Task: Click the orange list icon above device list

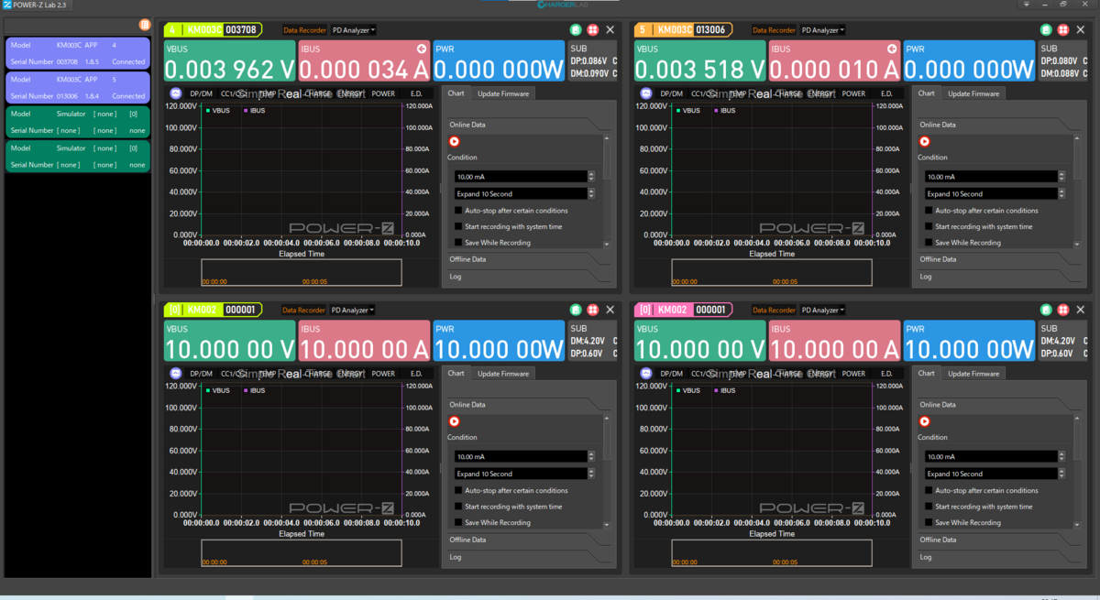Action: [145, 25]
